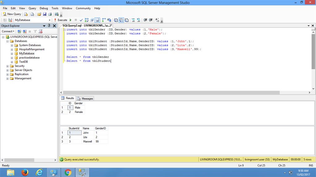Toggle IntelliSense Enabled toolbar button
316x177 pixels.
click(x=97, y=20)
